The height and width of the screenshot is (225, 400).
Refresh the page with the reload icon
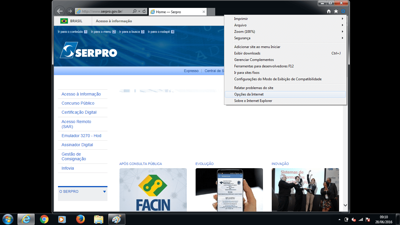coord(144,11)
